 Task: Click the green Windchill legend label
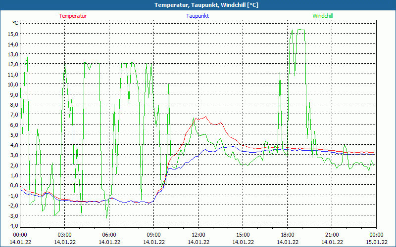point(323,16)
